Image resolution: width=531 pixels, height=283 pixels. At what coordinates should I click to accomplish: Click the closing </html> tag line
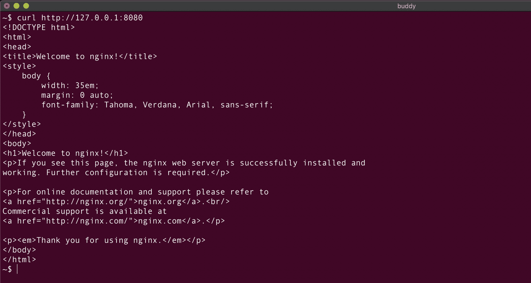(x=19, y=260)
